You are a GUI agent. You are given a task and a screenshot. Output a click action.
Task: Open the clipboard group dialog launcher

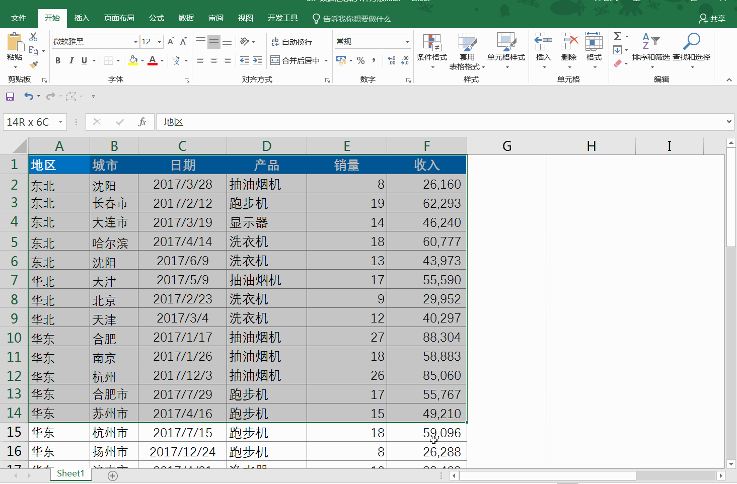click(44, 80)
